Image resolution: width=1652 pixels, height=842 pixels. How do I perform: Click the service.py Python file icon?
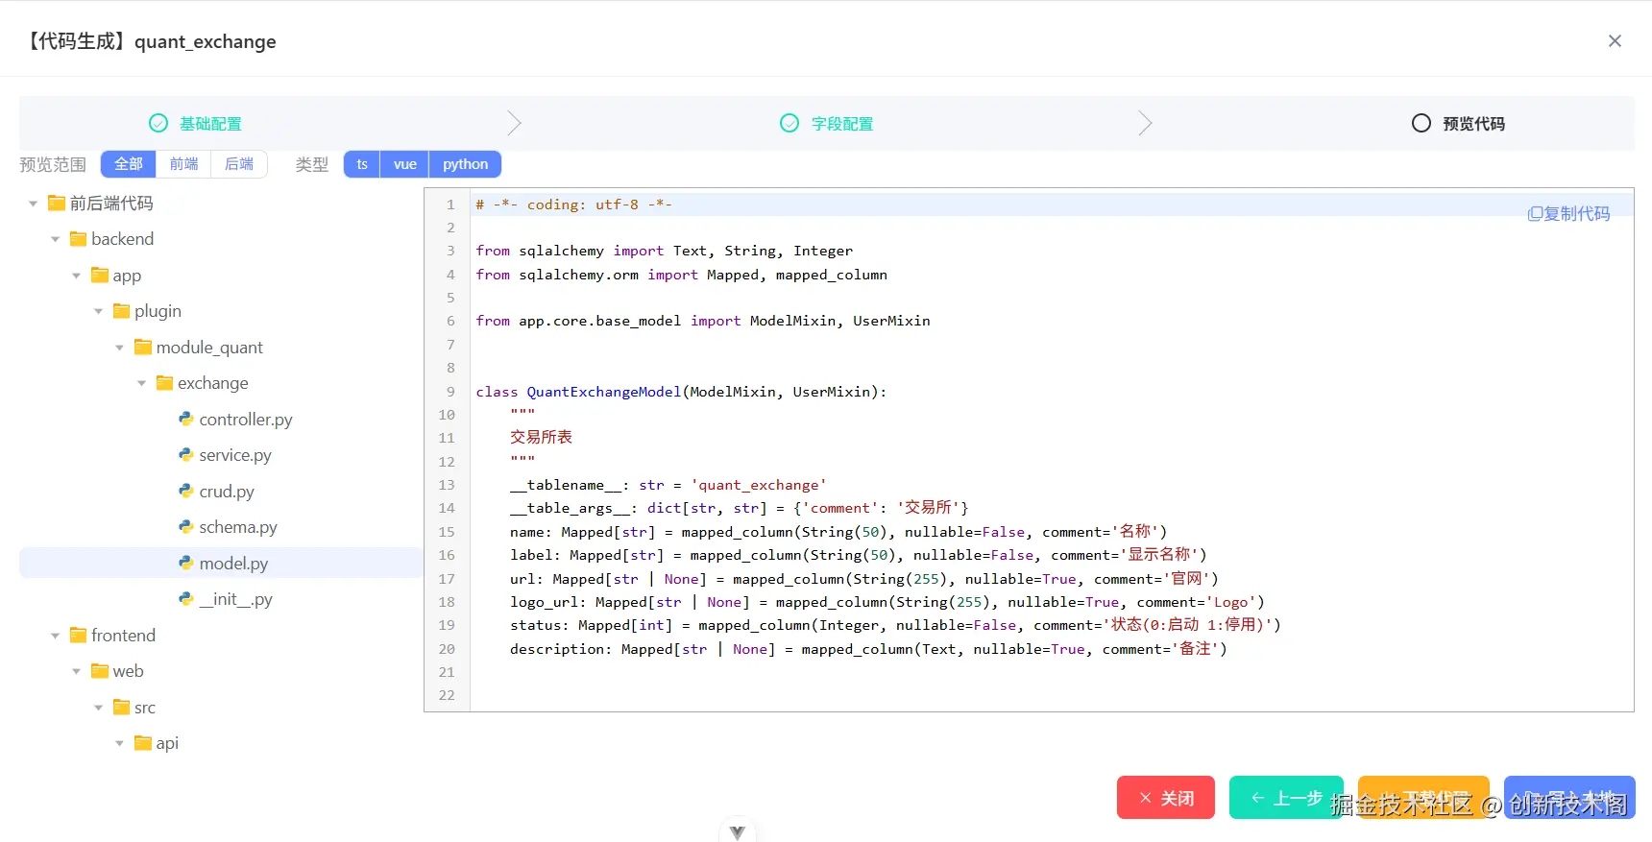pos(186,454)
